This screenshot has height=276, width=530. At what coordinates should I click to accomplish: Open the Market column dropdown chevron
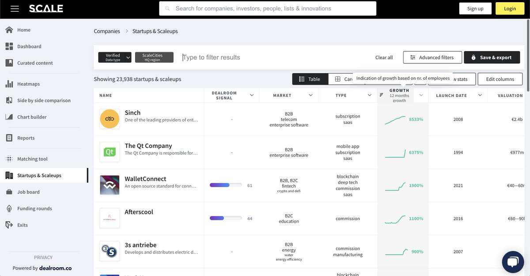310,95
